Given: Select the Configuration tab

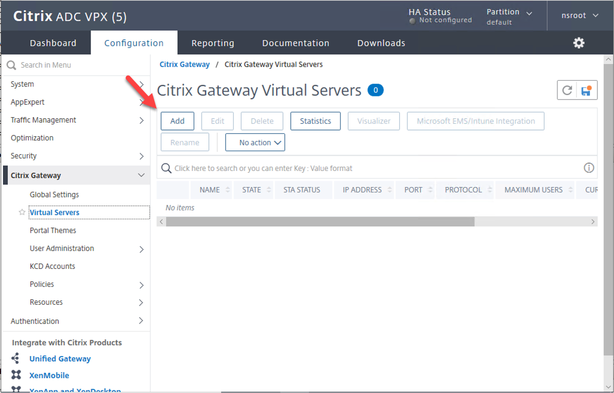Looking at the screenshot, I should pyautogui.click(x=134, y=43).
